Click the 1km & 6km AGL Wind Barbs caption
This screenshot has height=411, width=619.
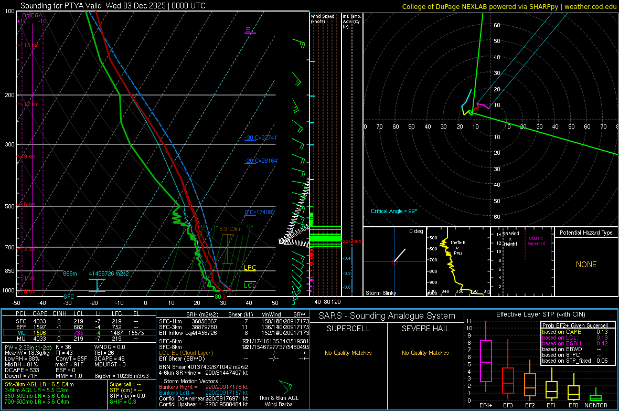(279, 401)
